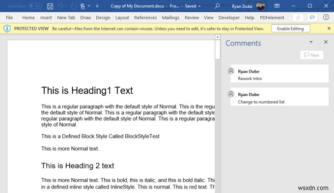Select the 'Rework Intro' comment
This screenshot has height=193, width=334.
click(279, 74)
